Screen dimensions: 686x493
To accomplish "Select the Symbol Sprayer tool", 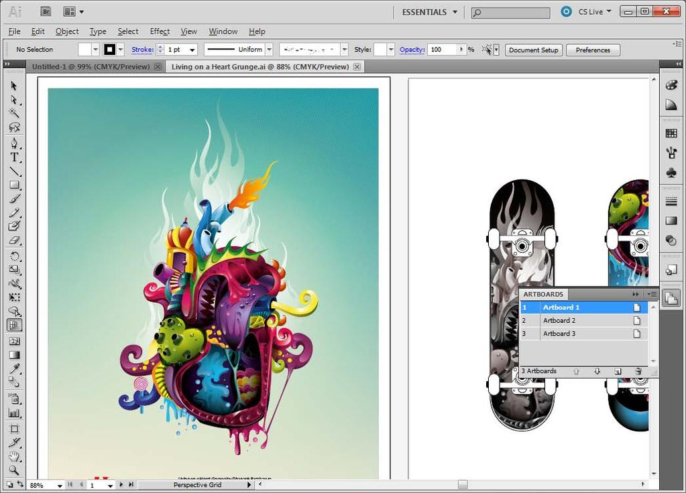I will [x=14, y=399].
